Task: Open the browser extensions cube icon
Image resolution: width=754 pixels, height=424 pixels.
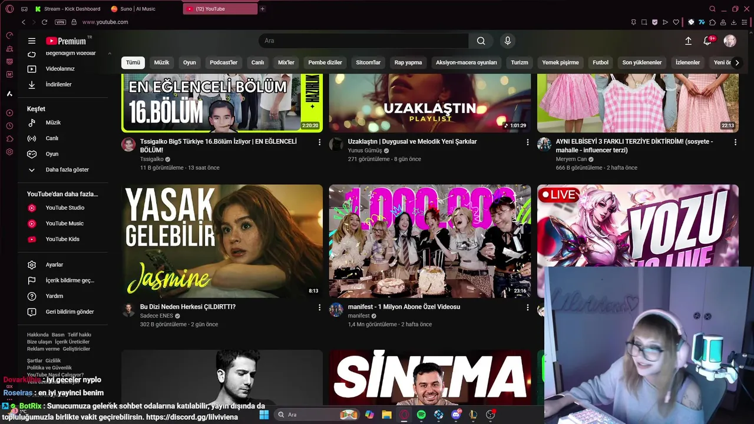Action: [713, 22]
